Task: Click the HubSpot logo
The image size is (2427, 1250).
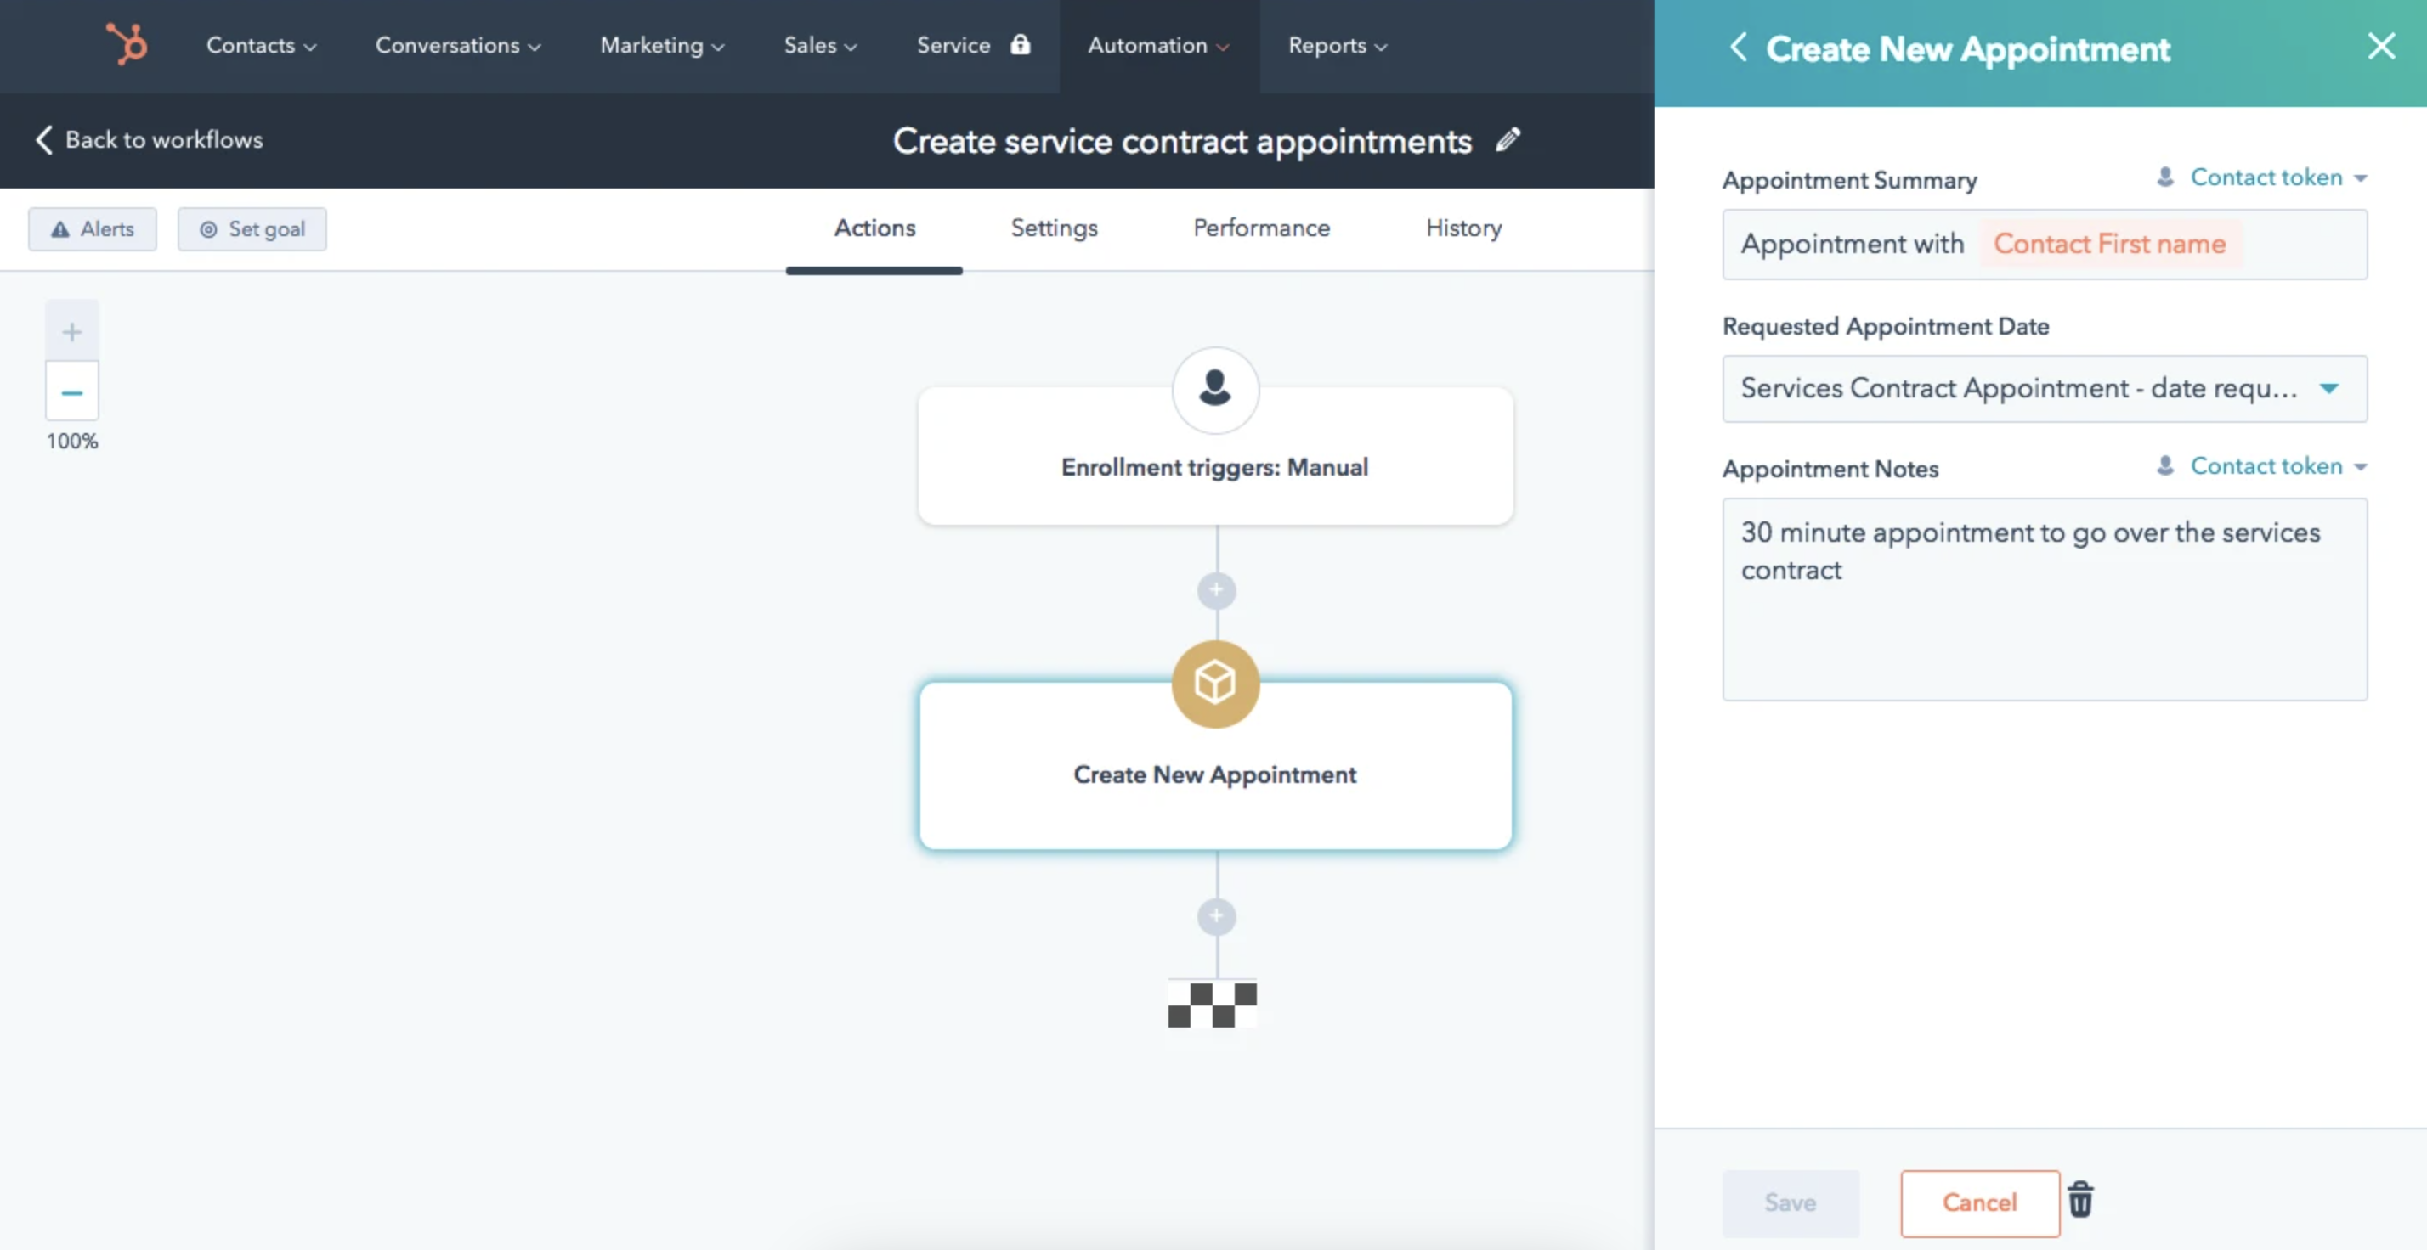Action: click(128, 44)
